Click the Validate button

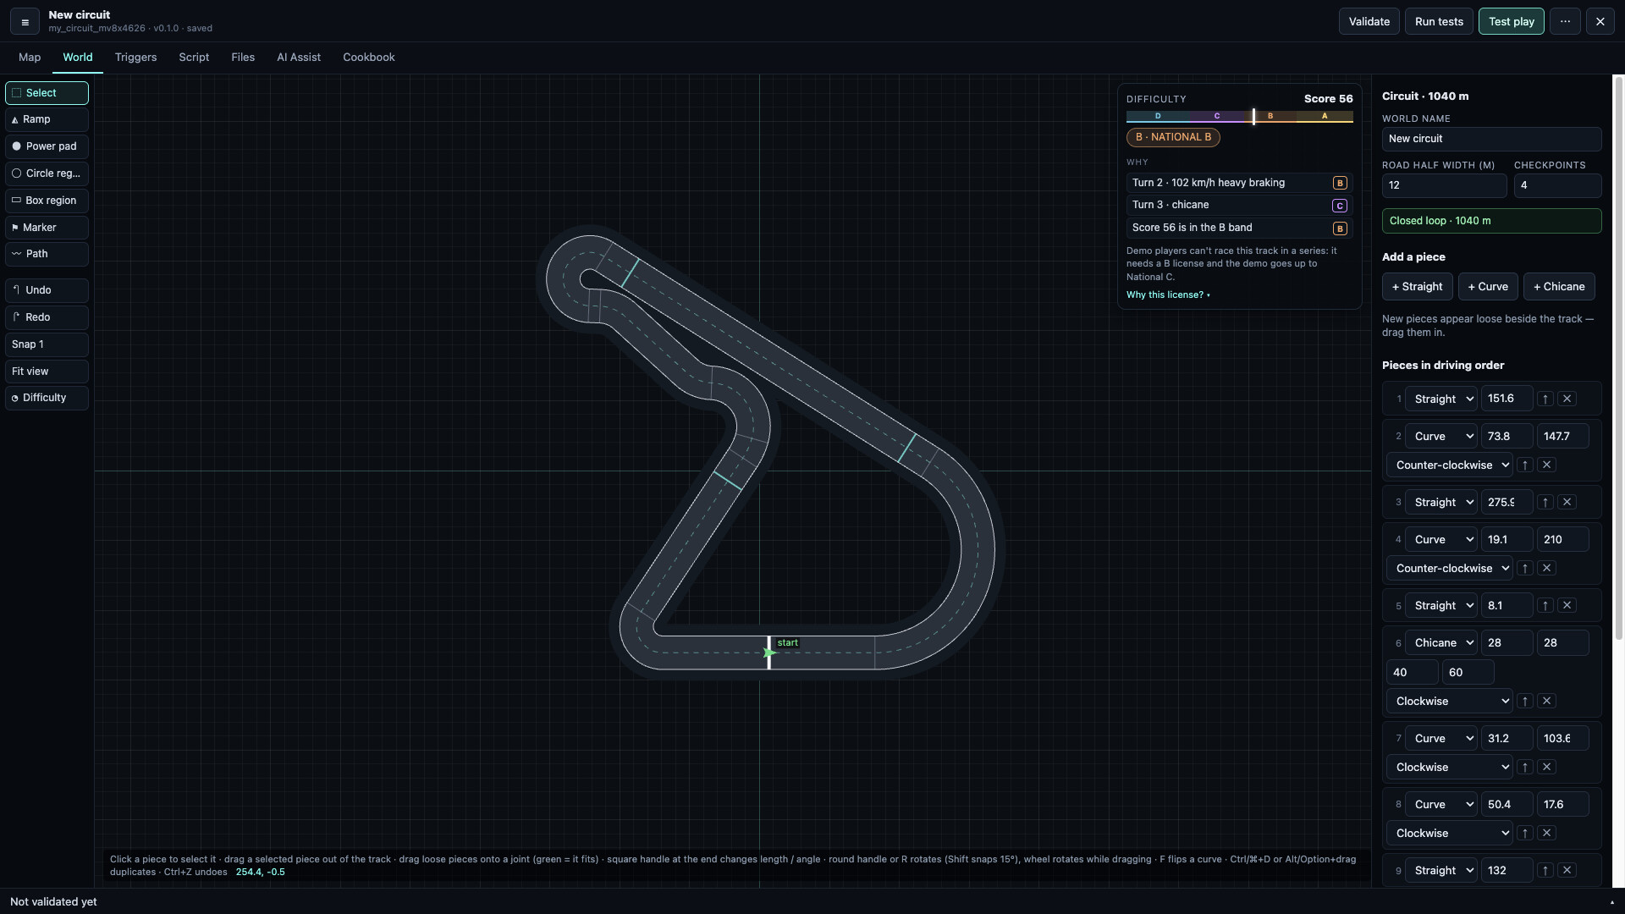[x=1369, y=22]
